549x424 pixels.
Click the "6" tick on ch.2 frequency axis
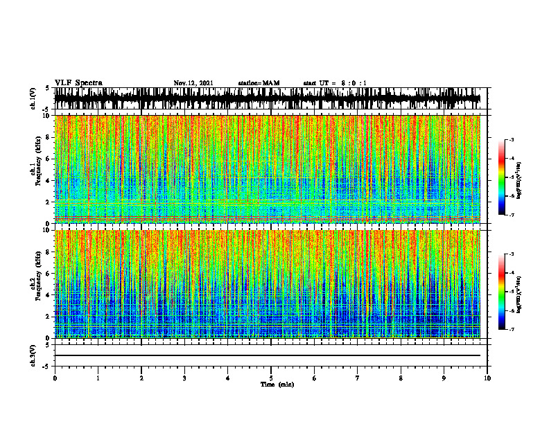[49, 273]
